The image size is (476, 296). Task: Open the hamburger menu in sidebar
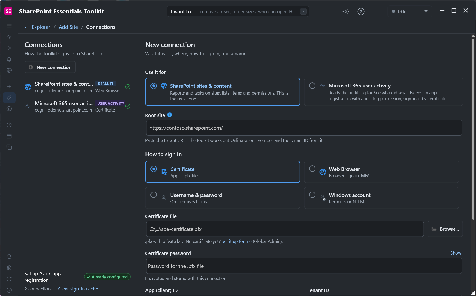coord(9,26)
